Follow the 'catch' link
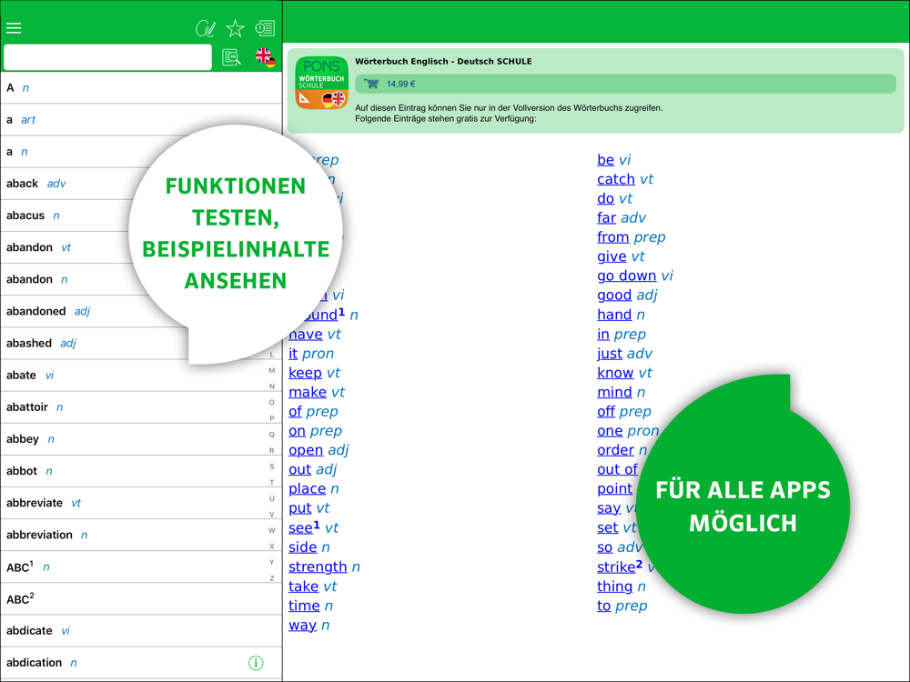This screenshot has width=910, height=682. (616, 179)
